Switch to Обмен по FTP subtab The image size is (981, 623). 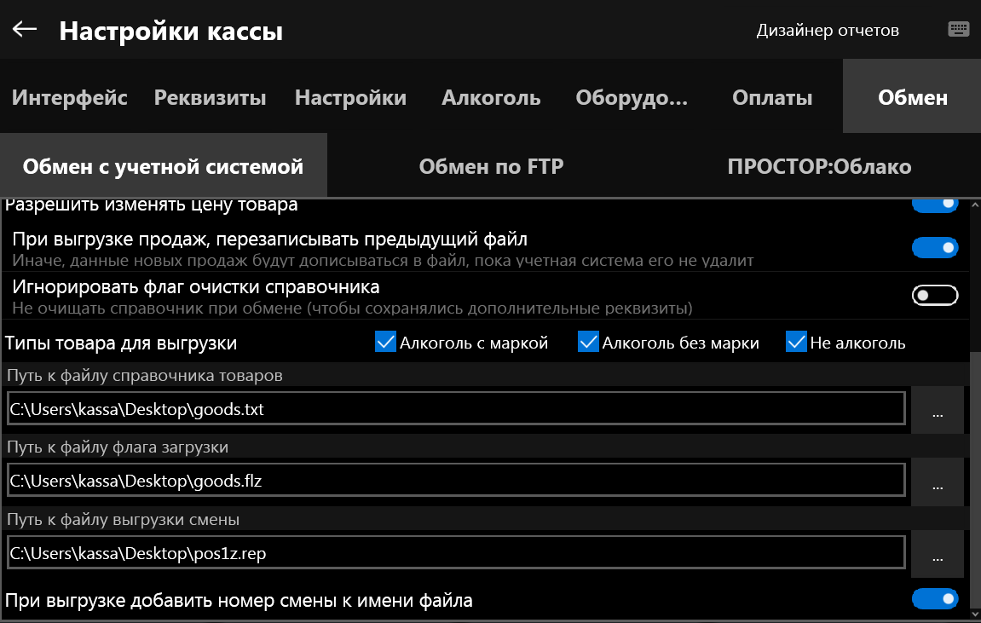[491, 166]
